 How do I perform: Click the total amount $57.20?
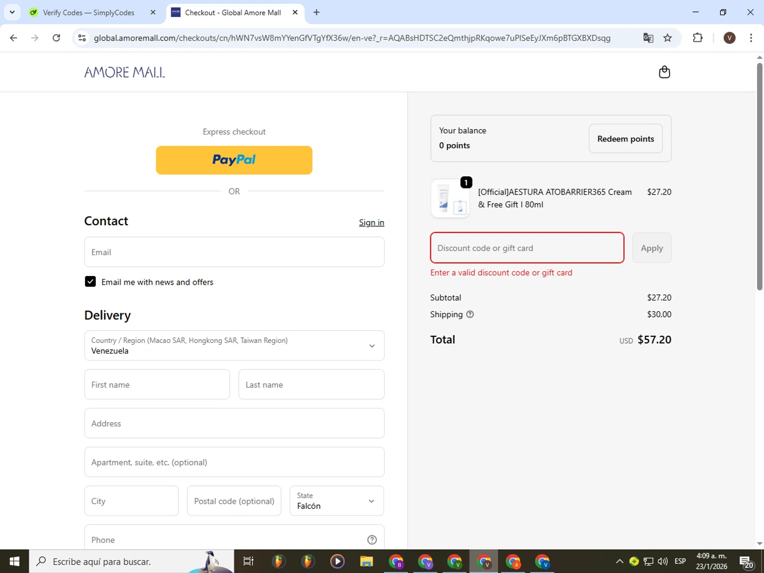pos(654,340)
